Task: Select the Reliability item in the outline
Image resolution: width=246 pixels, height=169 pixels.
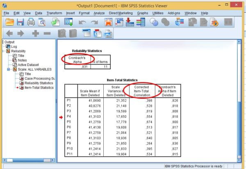Action: pos(18,51)
